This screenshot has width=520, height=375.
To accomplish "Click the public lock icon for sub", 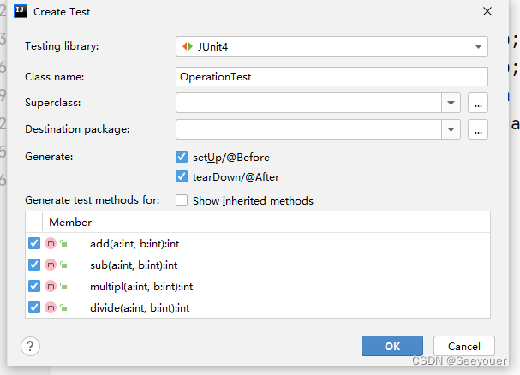I will (63, 265).
